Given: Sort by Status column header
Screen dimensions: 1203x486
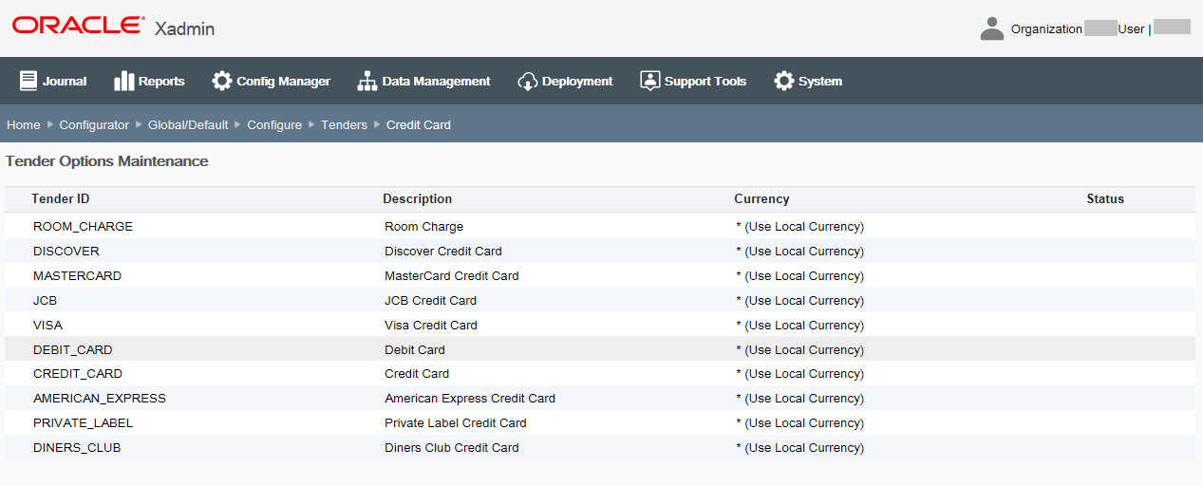Looking at the screenshot, I should coord(1105,199).
